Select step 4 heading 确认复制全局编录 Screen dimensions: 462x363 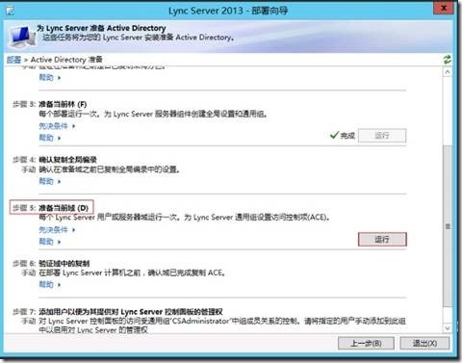click(x=67, y=160)
